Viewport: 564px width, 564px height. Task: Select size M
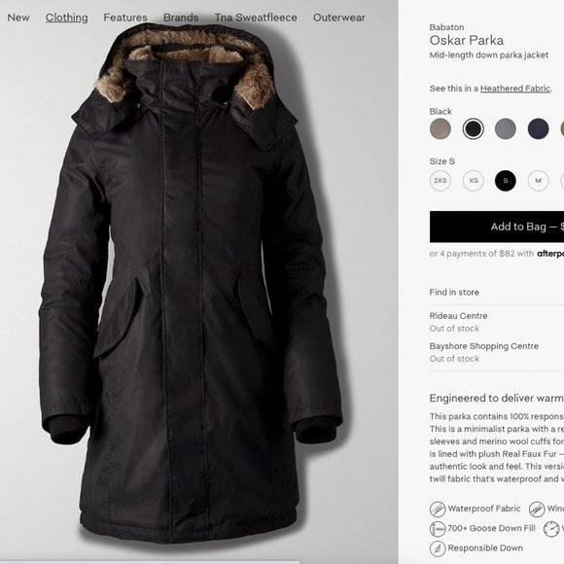click(538, 181)
